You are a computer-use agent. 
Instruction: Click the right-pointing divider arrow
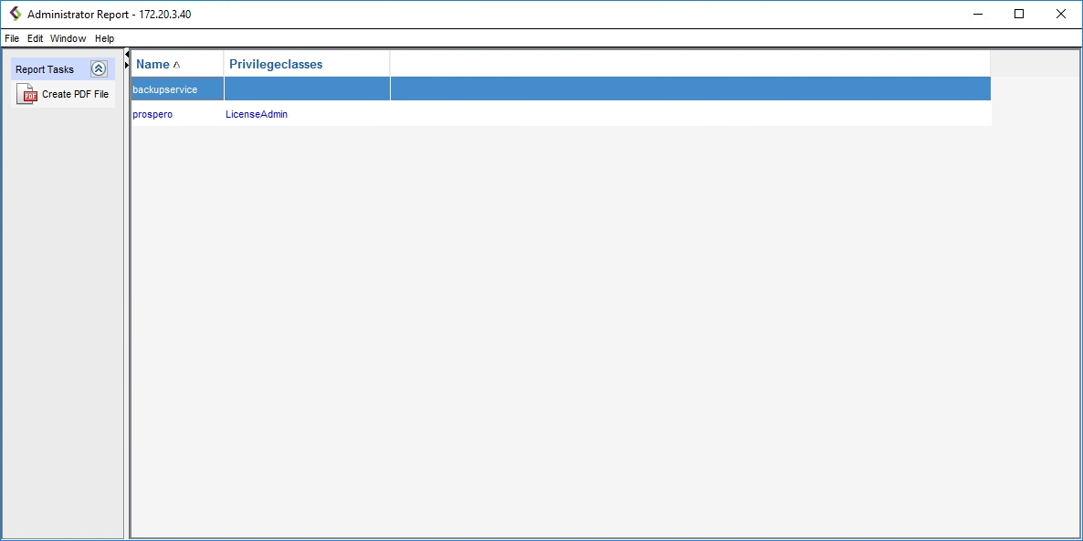[x=127, y=66]
